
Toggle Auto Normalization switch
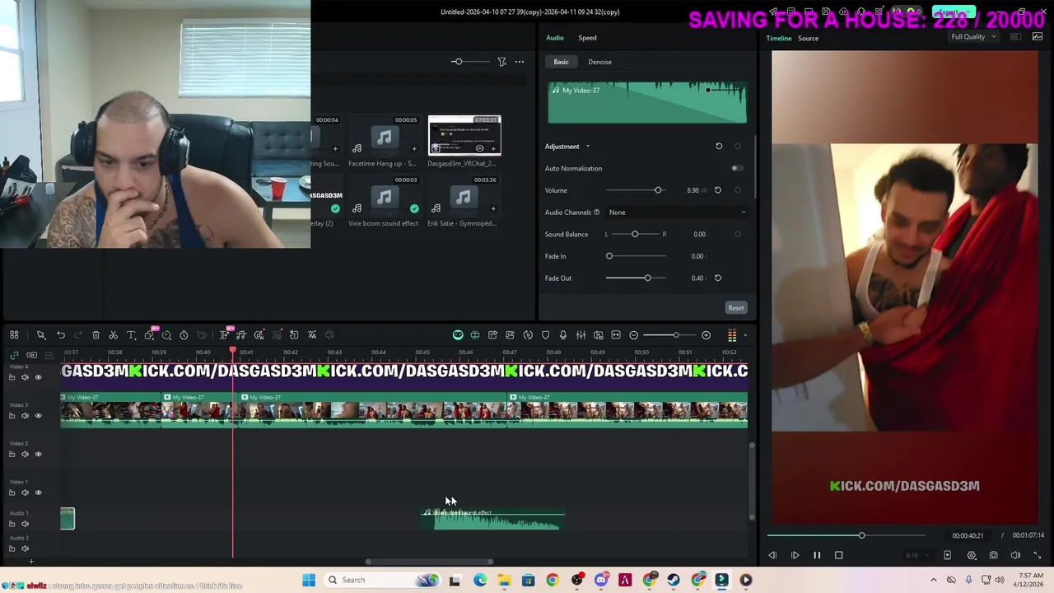click(737, 168)
